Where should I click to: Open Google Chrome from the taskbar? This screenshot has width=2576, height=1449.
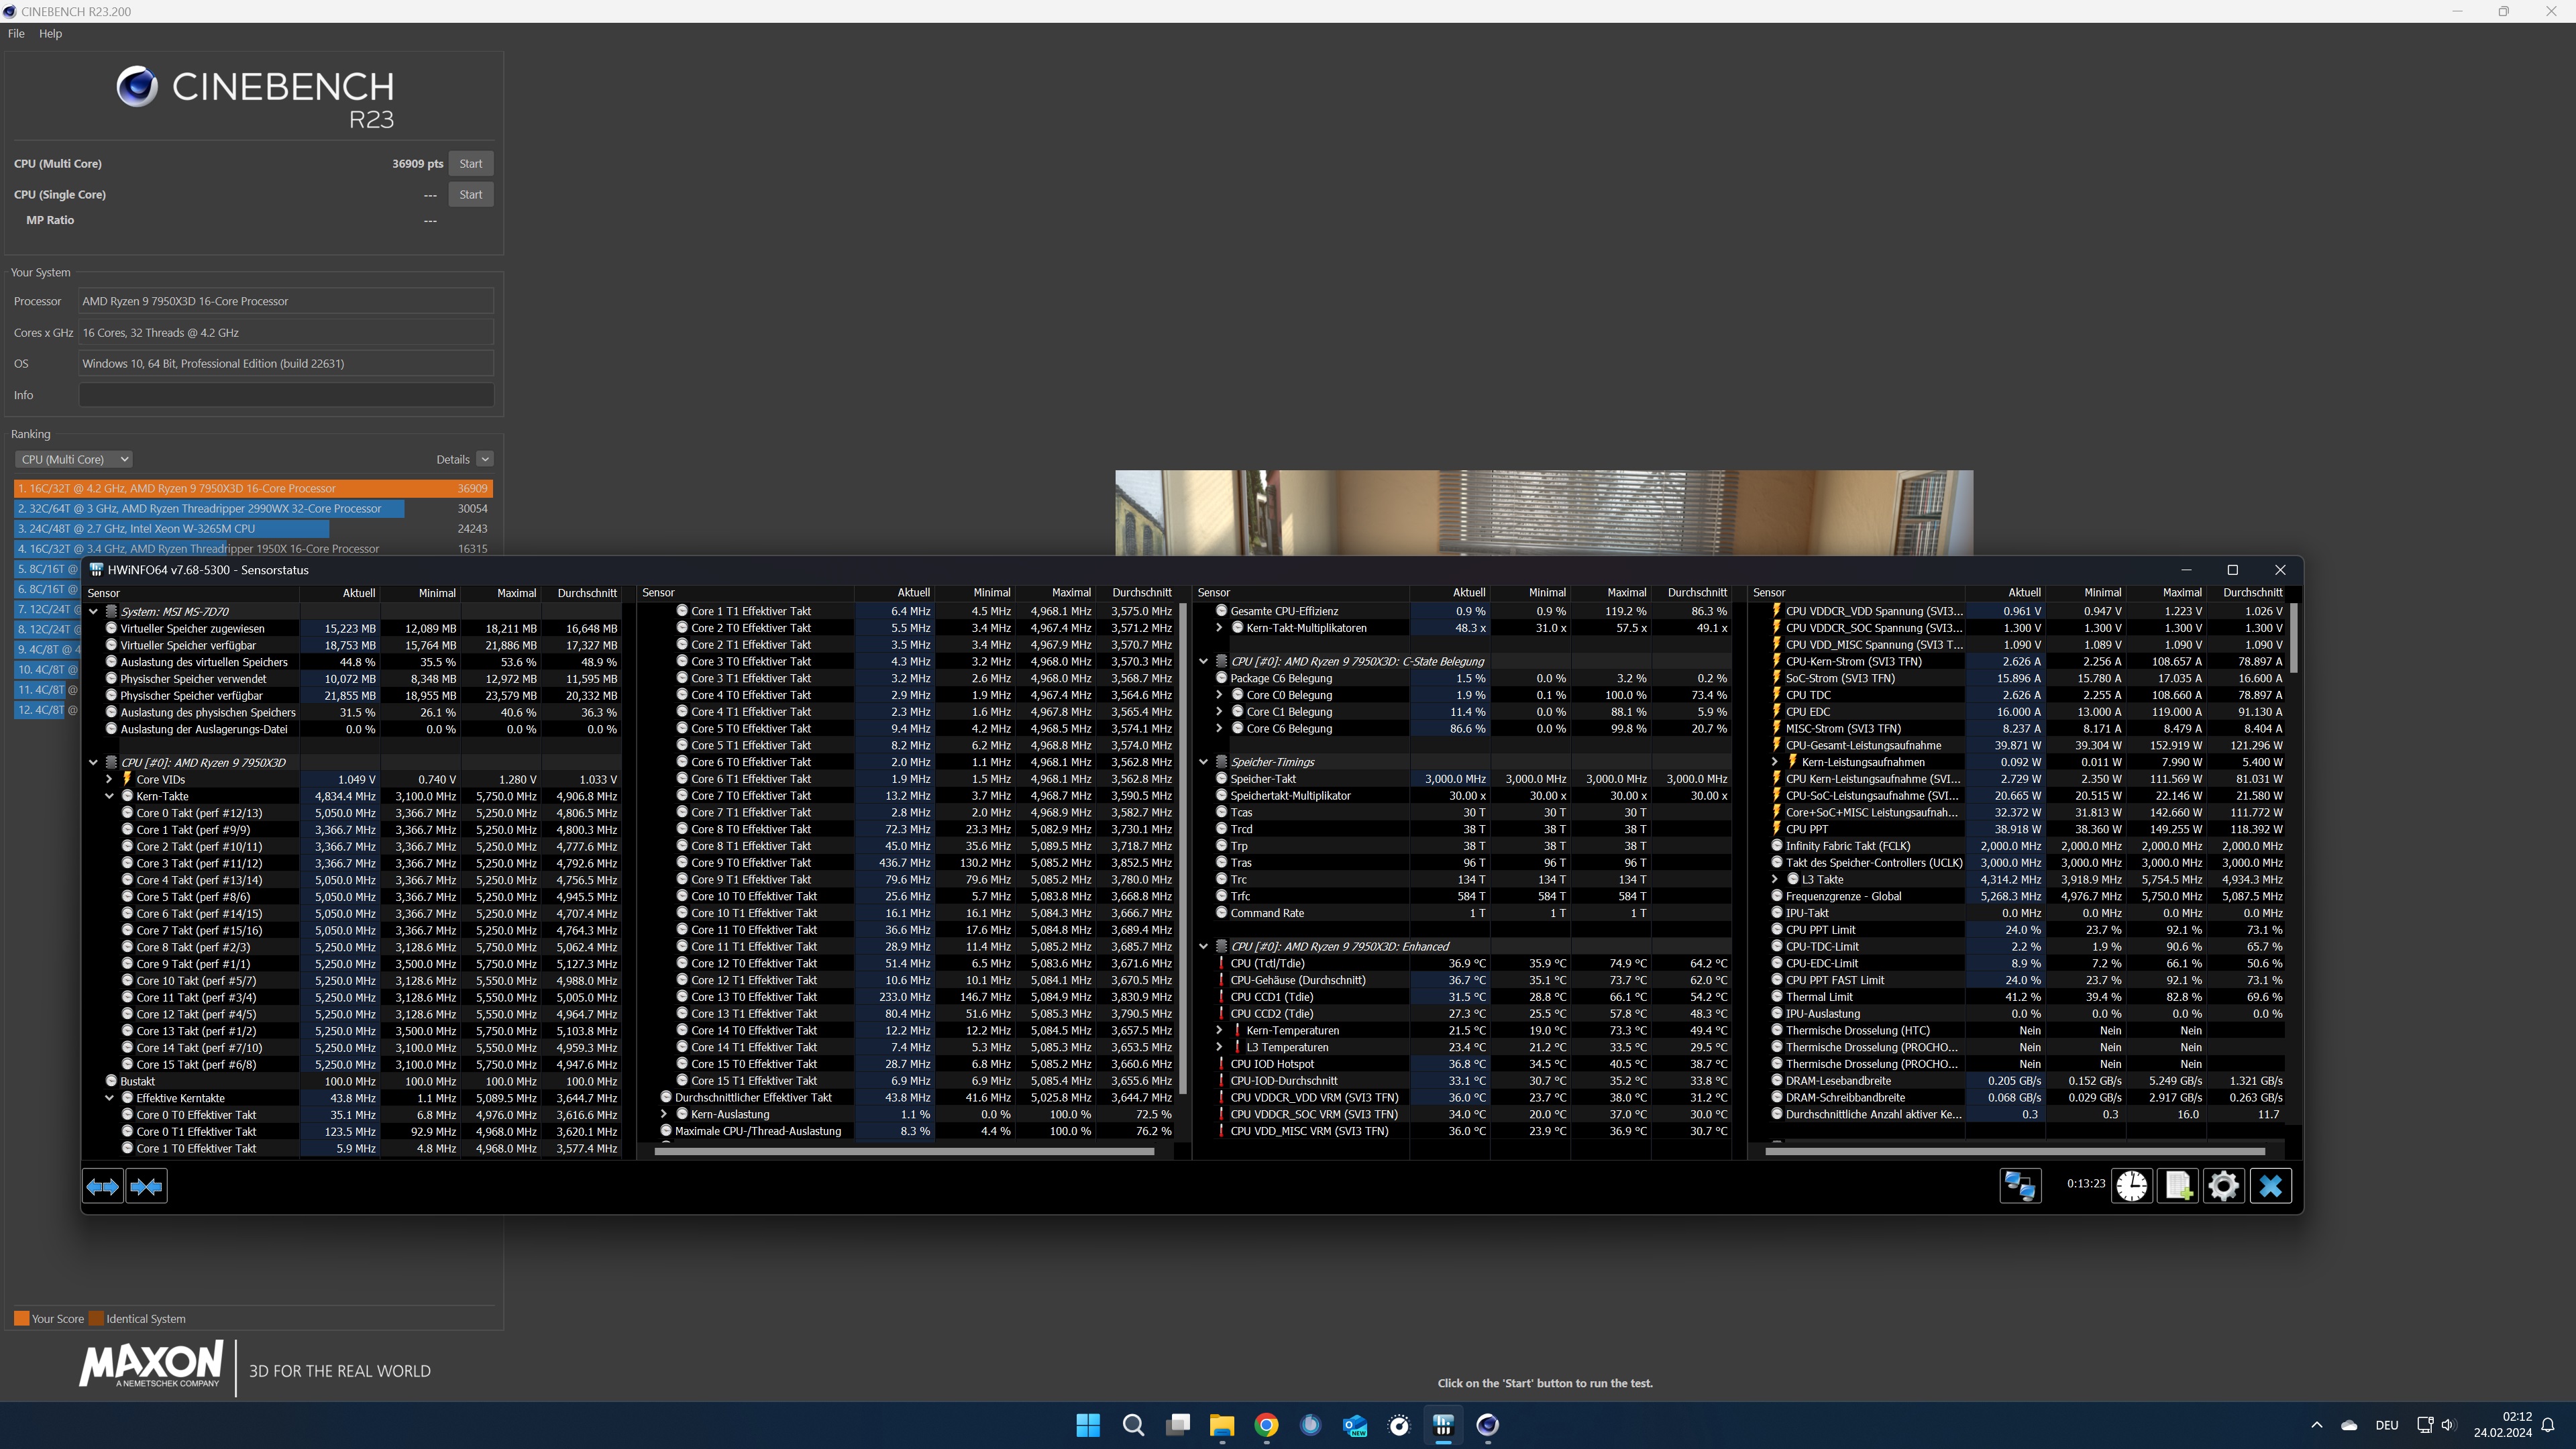[x=1266, y=1425]
